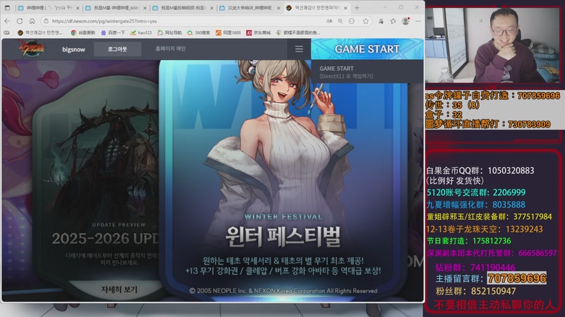Open browser extensions icon
565x317 pixels.
(381, 21)
